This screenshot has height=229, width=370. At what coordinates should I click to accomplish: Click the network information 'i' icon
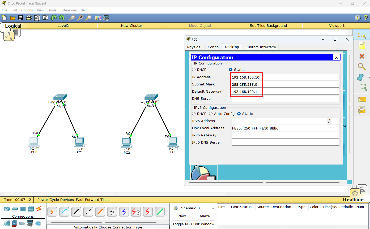point(358,18)
